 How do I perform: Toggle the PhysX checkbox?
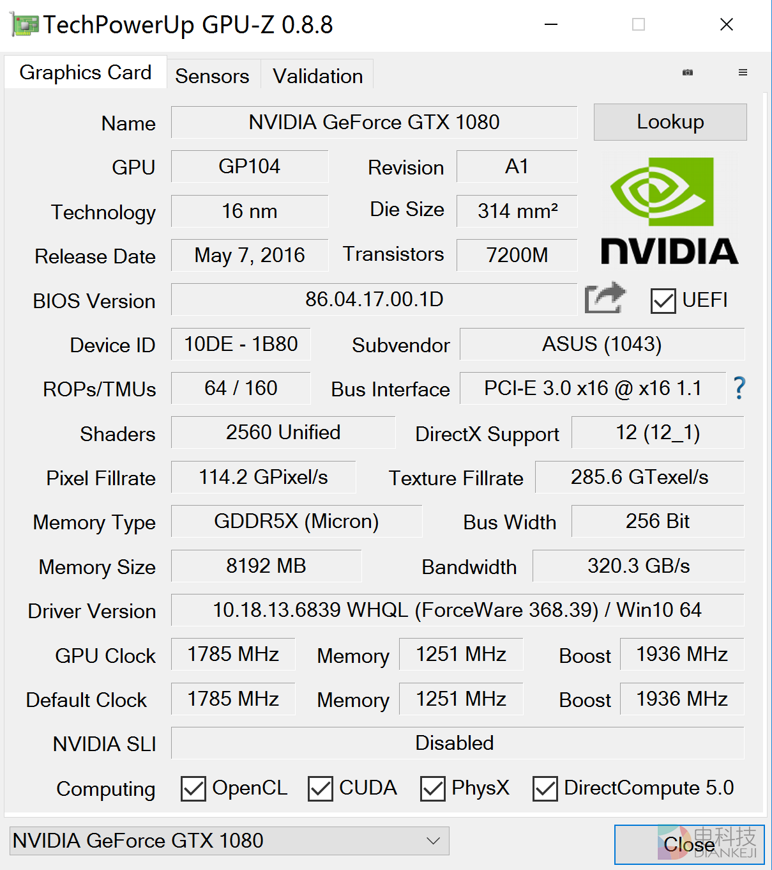(432, 788)
